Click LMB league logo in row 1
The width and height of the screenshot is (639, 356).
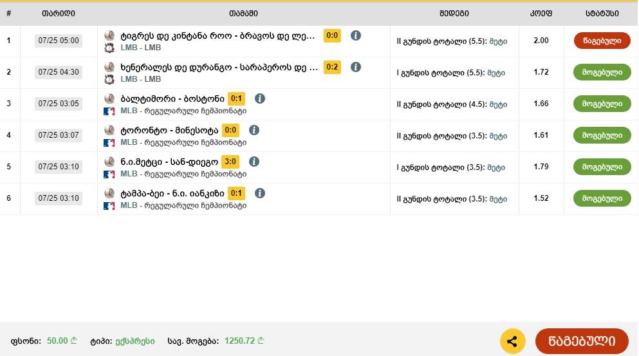tap(109, 48)
